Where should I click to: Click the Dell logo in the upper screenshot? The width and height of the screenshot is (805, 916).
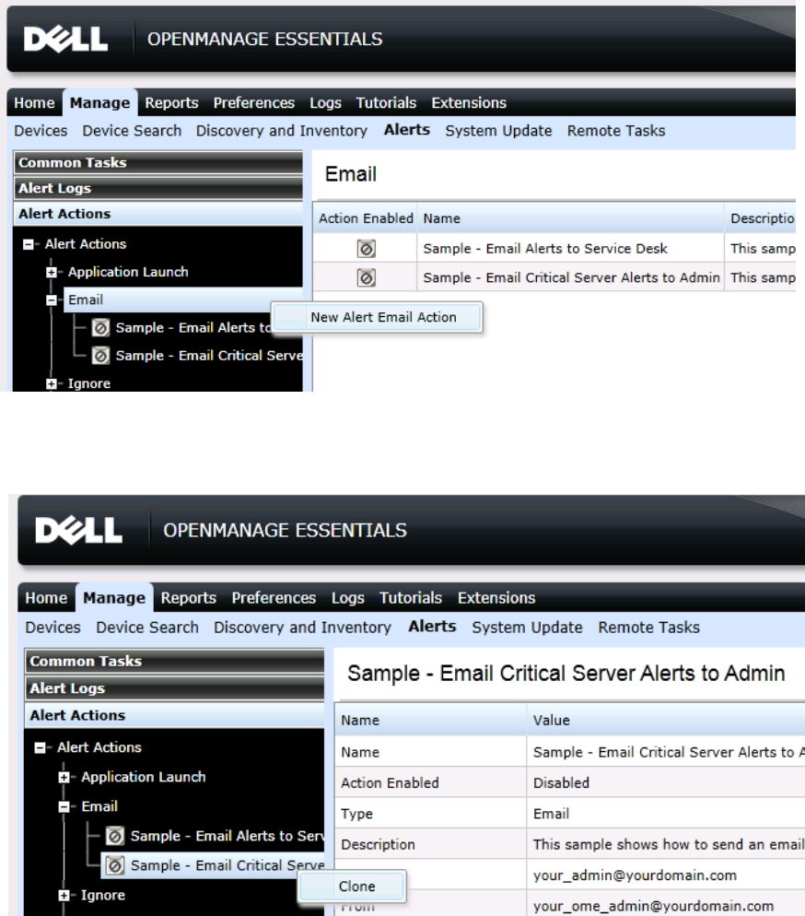[65, 39]
